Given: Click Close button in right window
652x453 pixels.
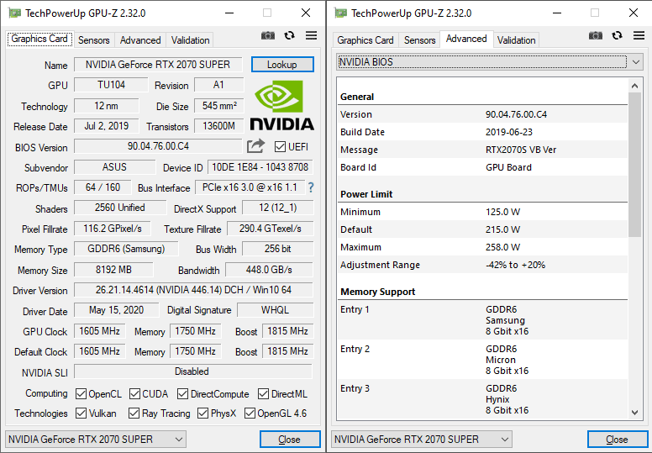Looking at the screenshot, I should [x=618, y=440].
